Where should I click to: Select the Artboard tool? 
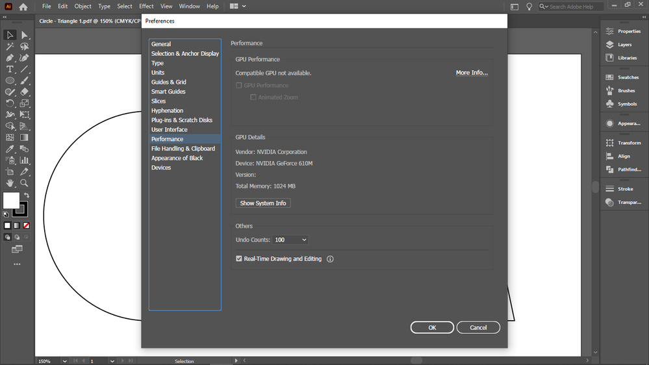[10, 171]
